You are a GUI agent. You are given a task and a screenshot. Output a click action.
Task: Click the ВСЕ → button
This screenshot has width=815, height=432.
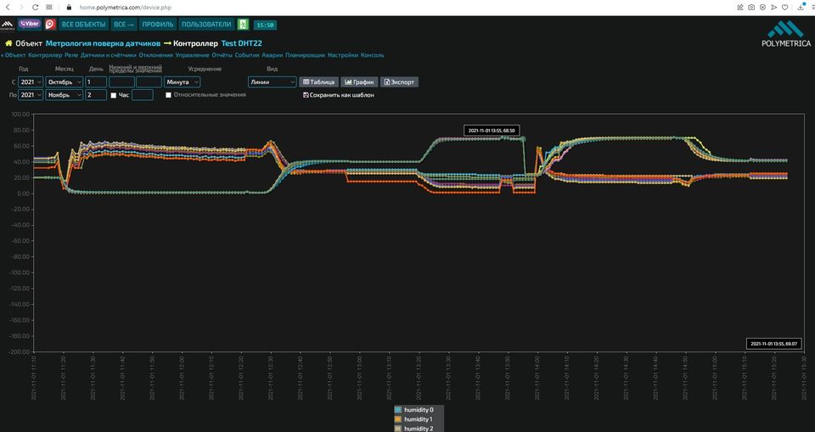[x=124, y=25]
